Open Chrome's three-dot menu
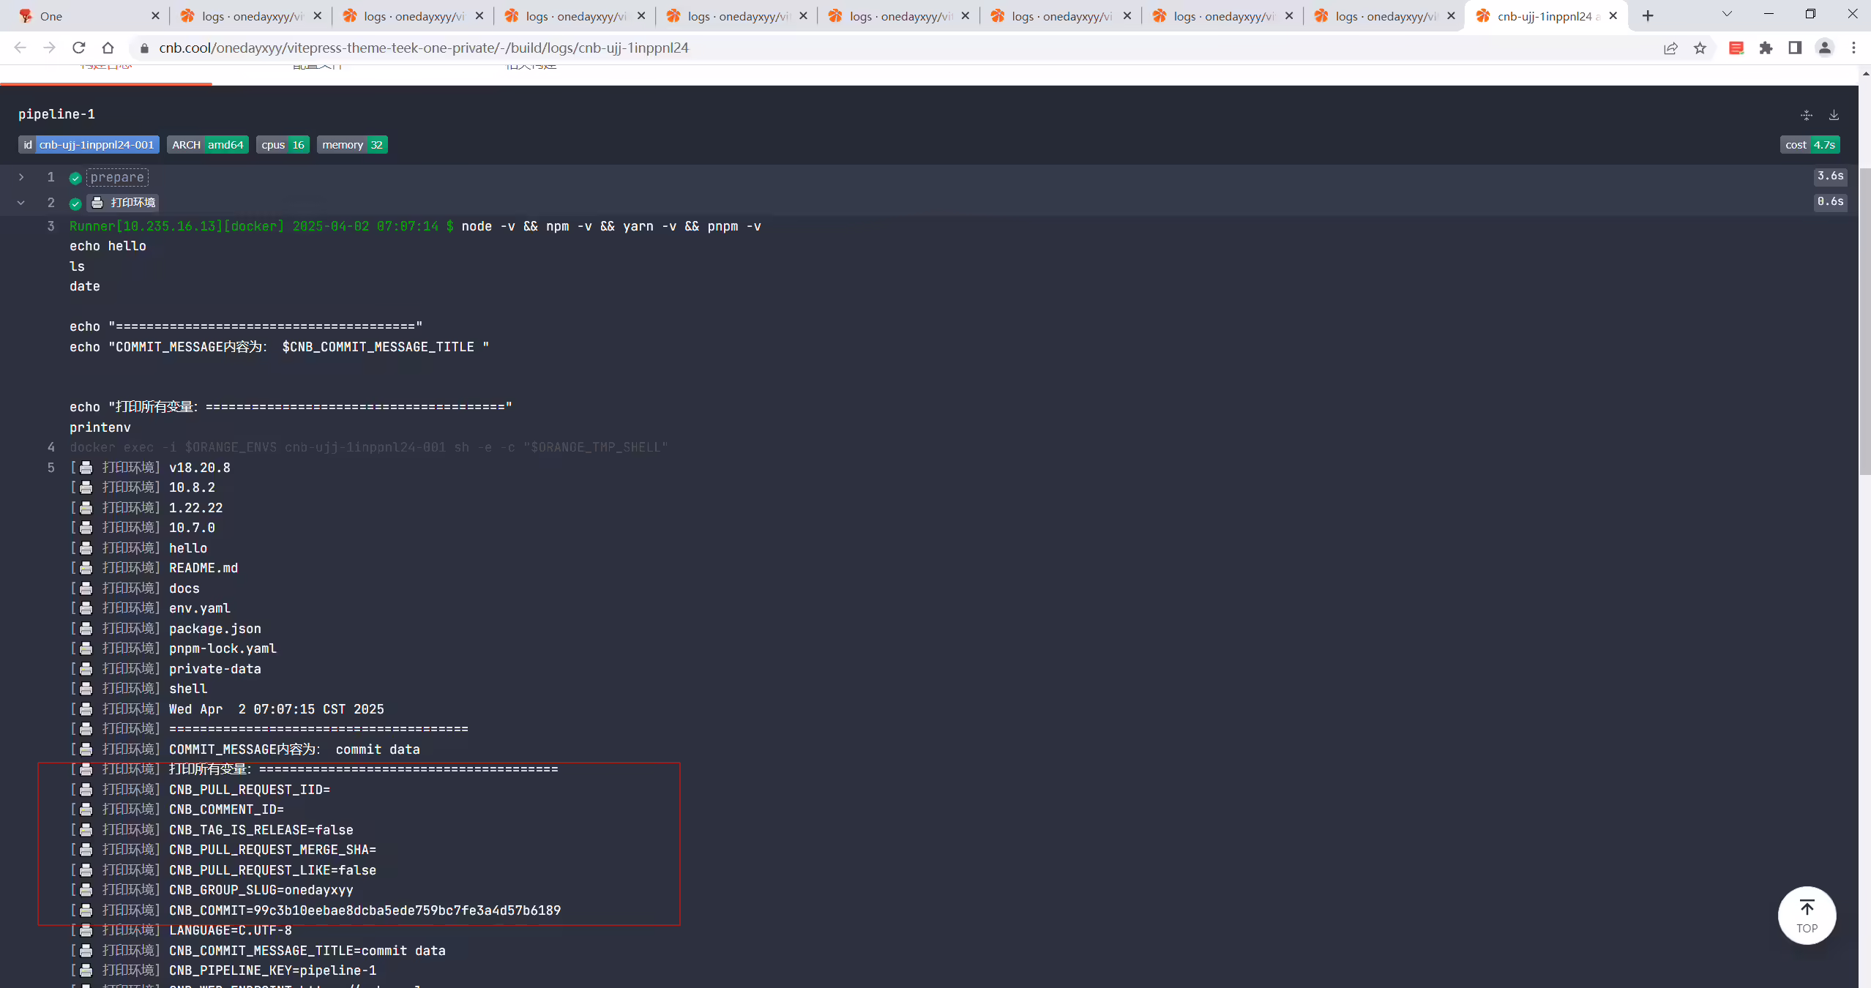Image resolution: width=1871 pixels, height=988 pixels. coord(1854,48)
